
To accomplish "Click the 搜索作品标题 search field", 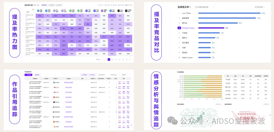I will coord(103,75).
